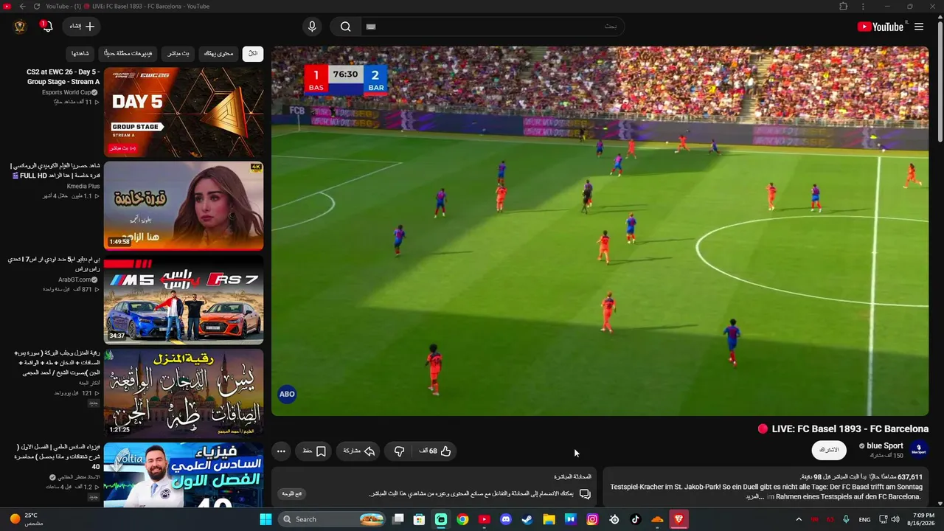Start voice search with the microphone icon
The width and height of the screenshot is (944, 531).
point(312,27)
